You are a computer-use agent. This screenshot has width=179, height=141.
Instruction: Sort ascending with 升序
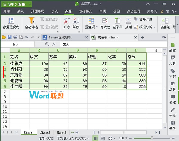point(67,23)
